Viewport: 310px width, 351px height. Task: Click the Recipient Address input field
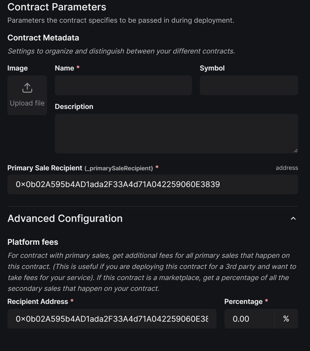112,319
